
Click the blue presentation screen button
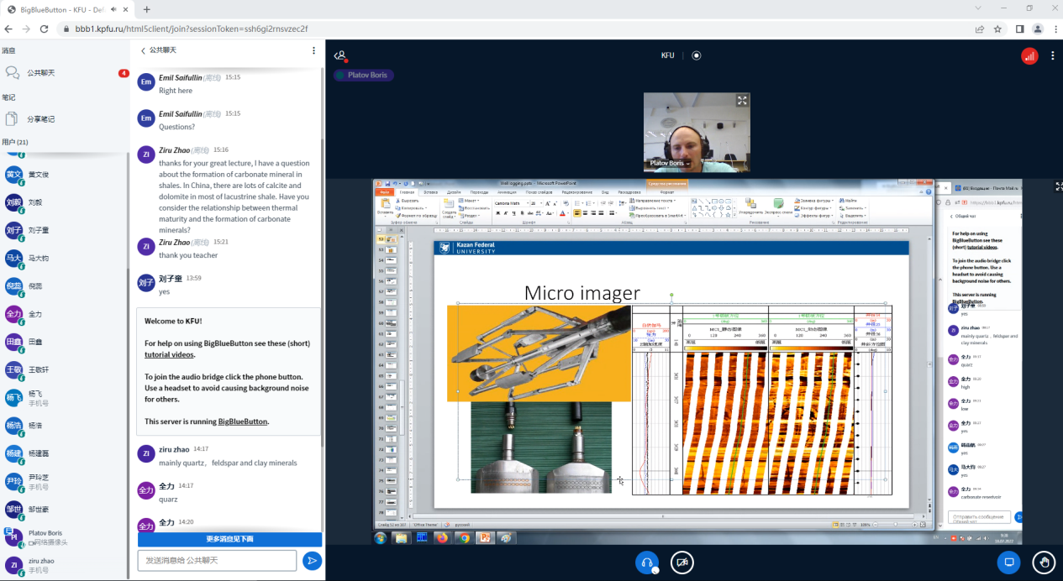[x=1009, y=562]
